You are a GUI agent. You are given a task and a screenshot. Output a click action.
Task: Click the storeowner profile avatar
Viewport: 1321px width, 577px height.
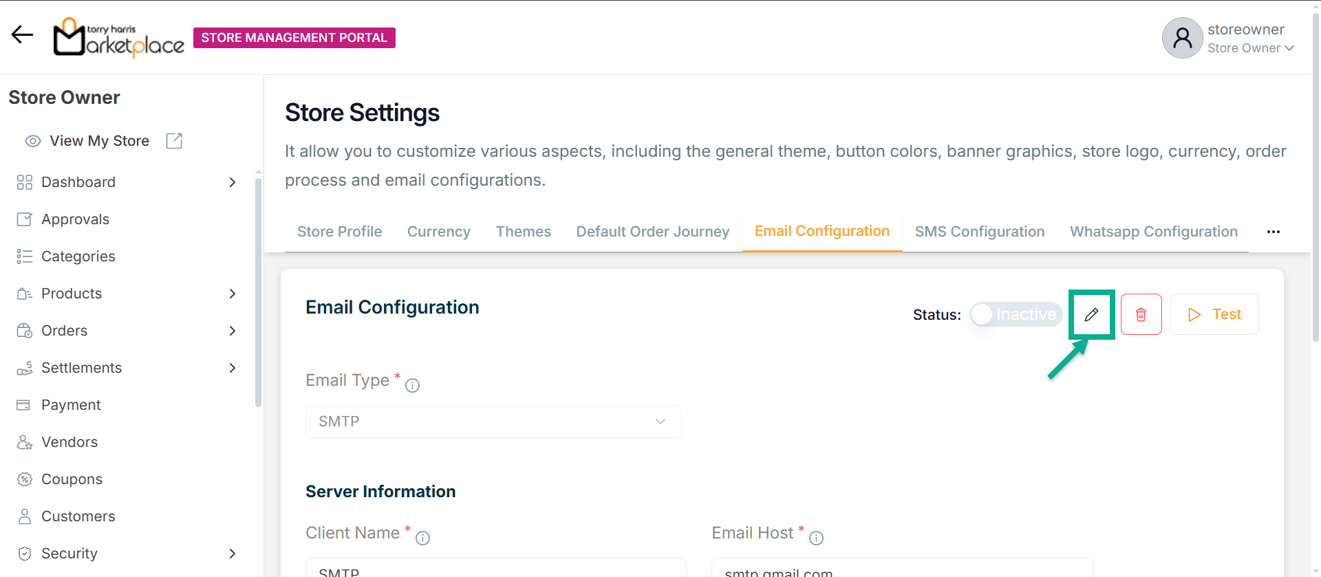[x=1182, y=38]
